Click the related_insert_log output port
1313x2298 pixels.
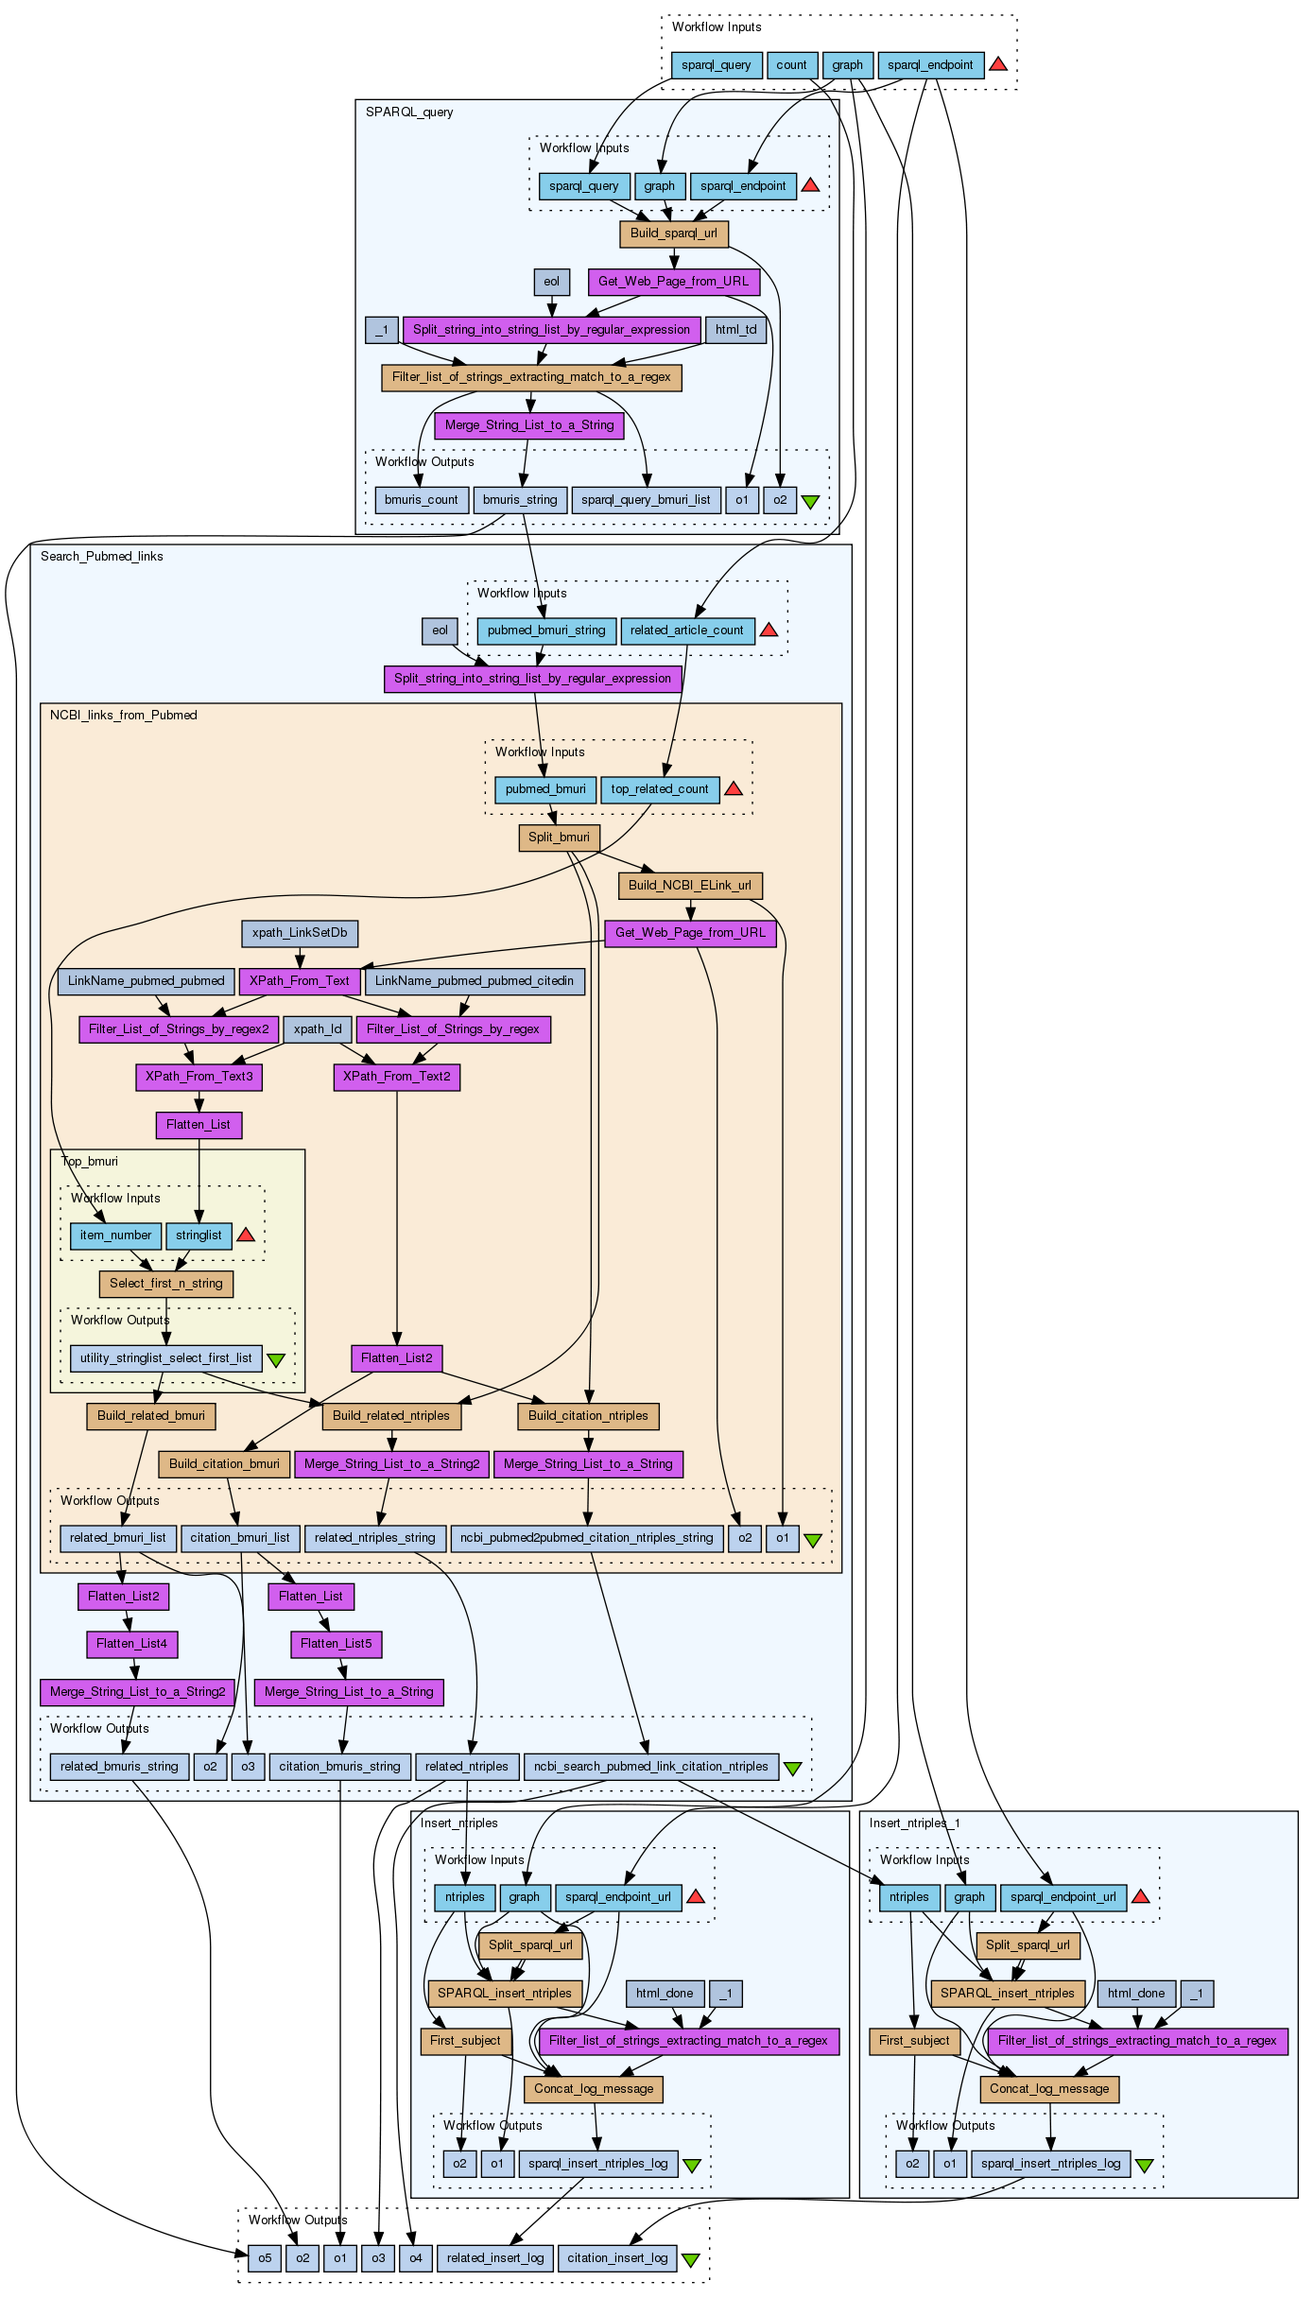coord(495,2258)
